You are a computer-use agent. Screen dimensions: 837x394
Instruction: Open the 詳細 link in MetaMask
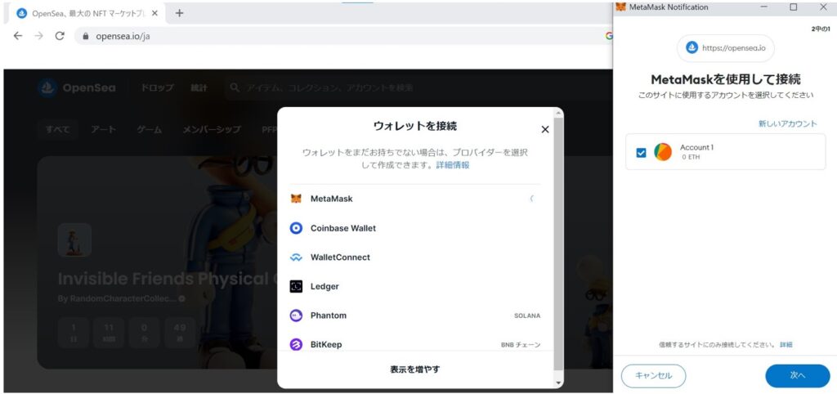786,345
